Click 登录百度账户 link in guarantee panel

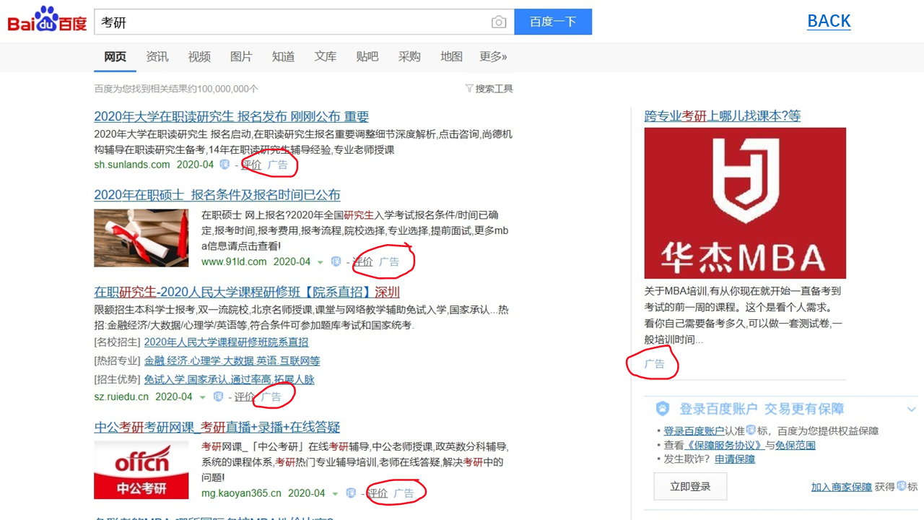[693, 430]
